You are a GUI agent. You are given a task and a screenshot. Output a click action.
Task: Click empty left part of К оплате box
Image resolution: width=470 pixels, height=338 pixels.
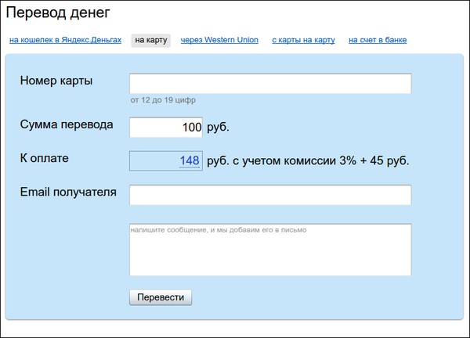point(149,160)
